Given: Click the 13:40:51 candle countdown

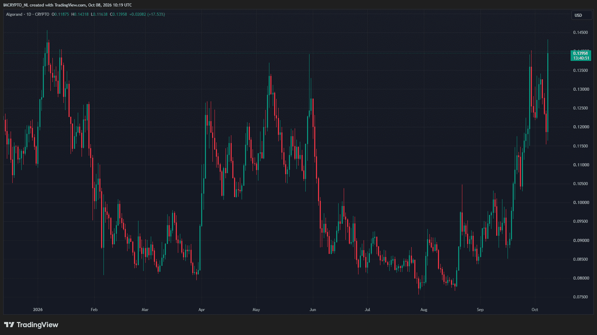Looking at the screenshot, I should pyautogui.click(x=581, y=58).
